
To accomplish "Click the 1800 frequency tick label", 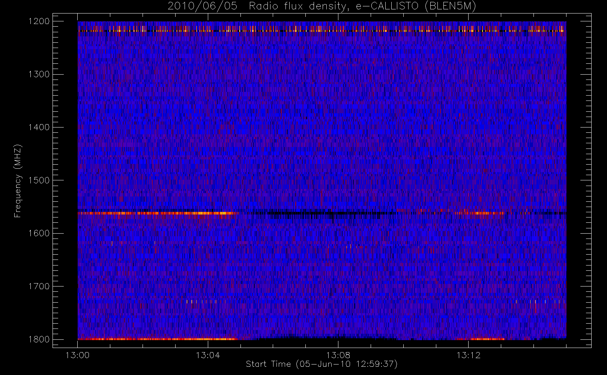I will click(x=39, y=339).
